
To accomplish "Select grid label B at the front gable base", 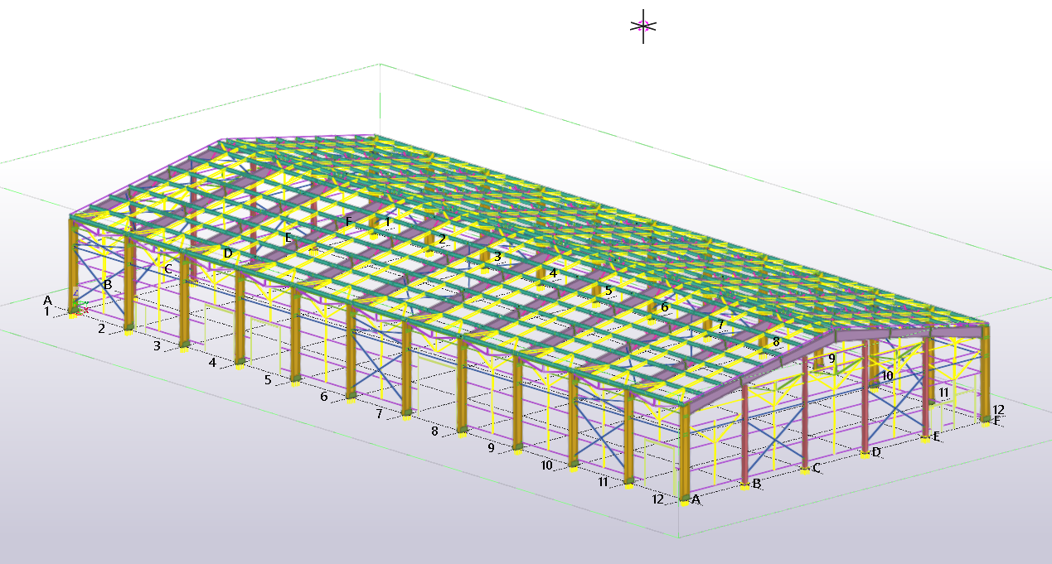I will [756, 484].
